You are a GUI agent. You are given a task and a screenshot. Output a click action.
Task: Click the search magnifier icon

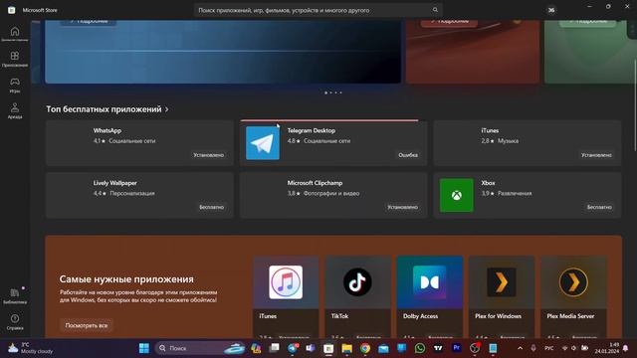[x=435, y=10]
